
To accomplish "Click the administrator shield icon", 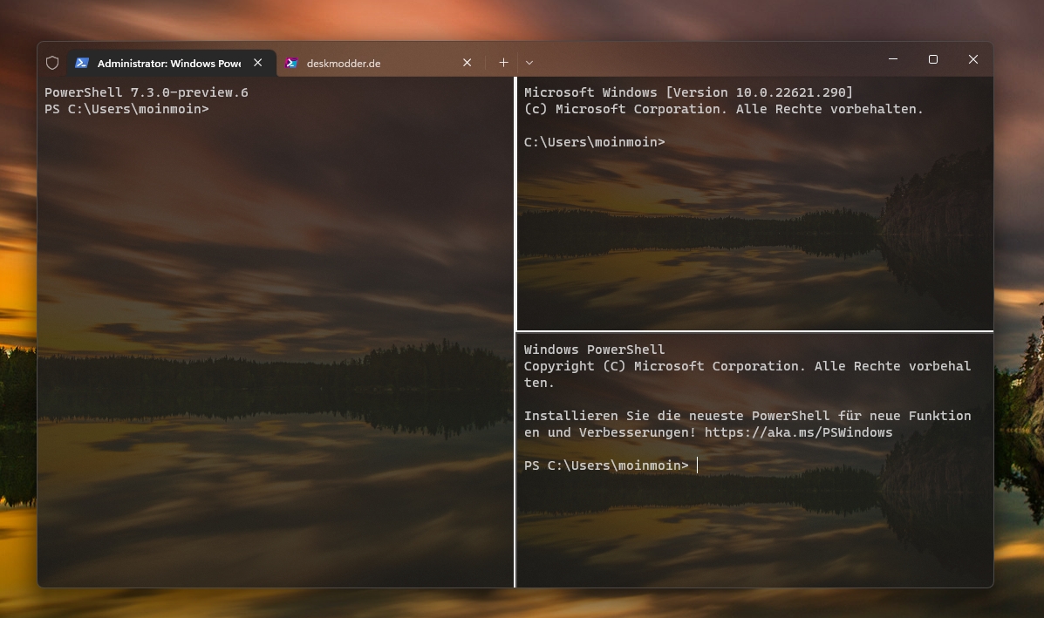I will [52, 64].
